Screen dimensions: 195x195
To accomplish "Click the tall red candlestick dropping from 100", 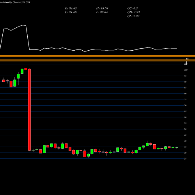I will pyautogui.click(x=30, y=110).
